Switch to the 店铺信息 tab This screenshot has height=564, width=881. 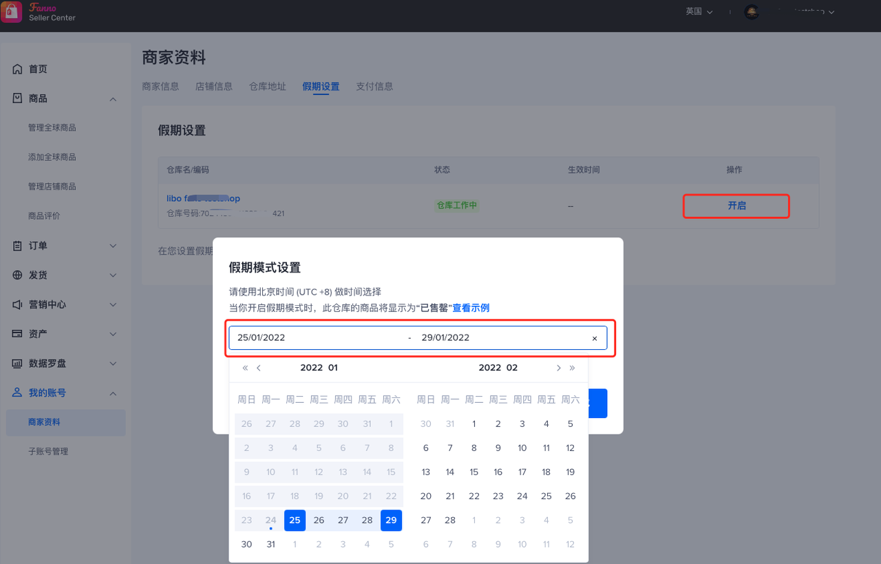(214, 87)
